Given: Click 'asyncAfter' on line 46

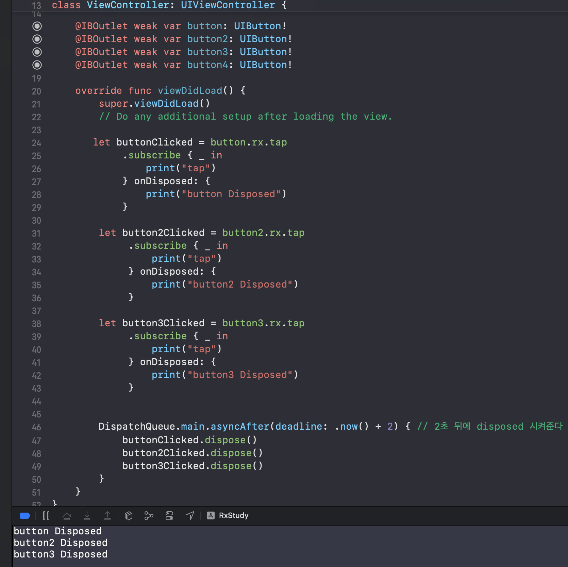Looking at the screenshot, I should click(x=240, y=427).
